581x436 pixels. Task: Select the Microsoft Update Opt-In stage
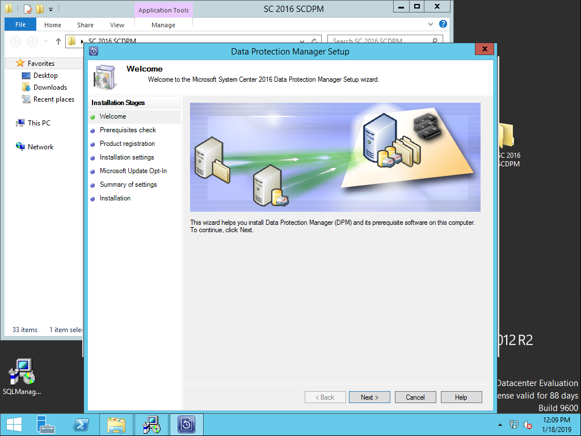[133, 171]
